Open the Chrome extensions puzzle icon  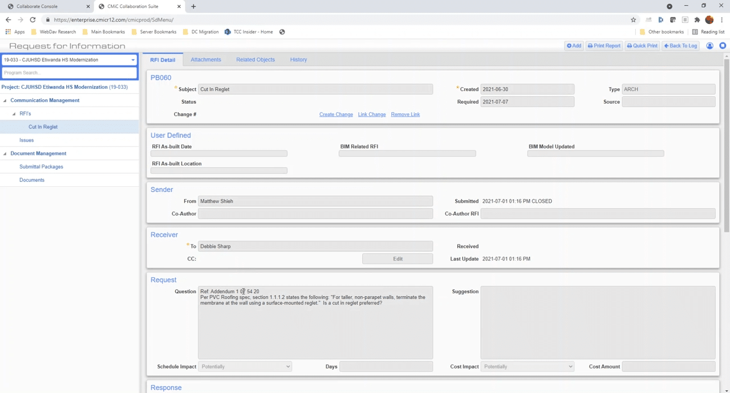coord(696,19)
